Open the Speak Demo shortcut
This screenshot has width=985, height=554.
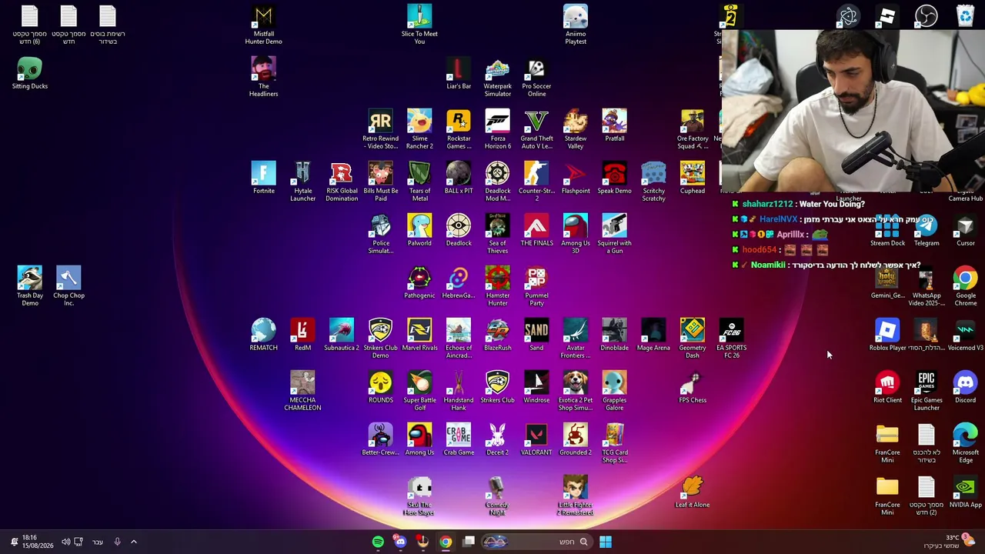coord(614,179)
